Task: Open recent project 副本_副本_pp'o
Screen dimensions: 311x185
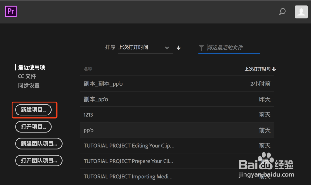Action: (x=177, y=84)
